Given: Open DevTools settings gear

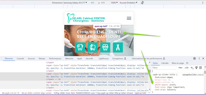Looking at the screenshot, I should tap(194, 58).
